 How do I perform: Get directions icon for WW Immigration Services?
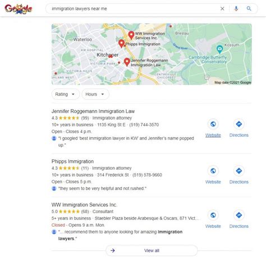239,215
